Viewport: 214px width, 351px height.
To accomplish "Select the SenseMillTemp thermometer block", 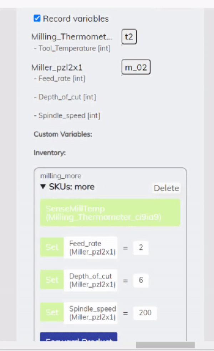I will [x=110, y=213].
